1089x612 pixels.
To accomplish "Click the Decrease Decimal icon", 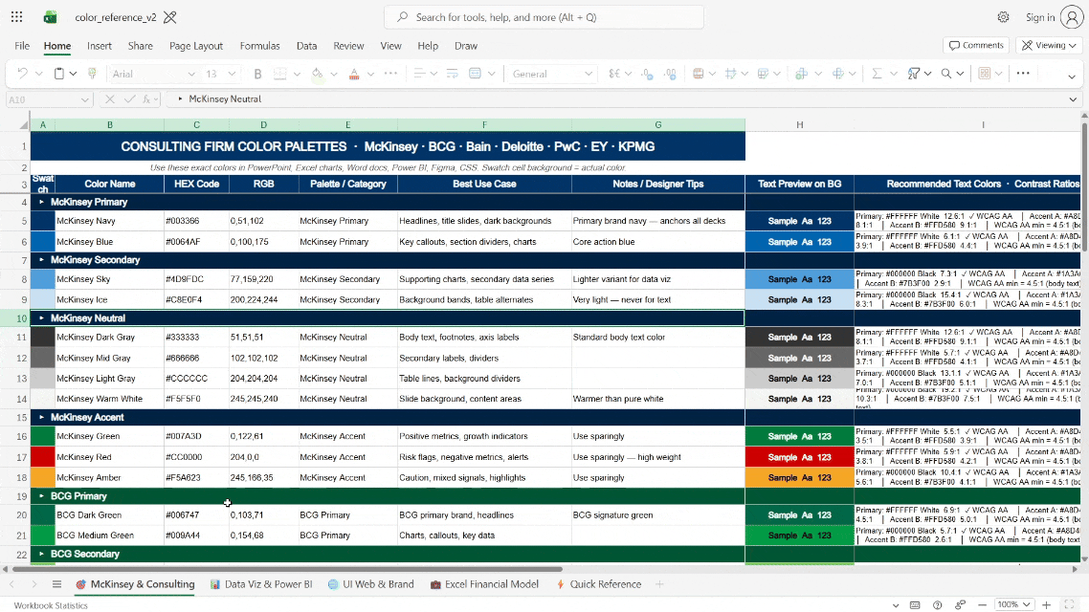I will [x=647, y=74].
